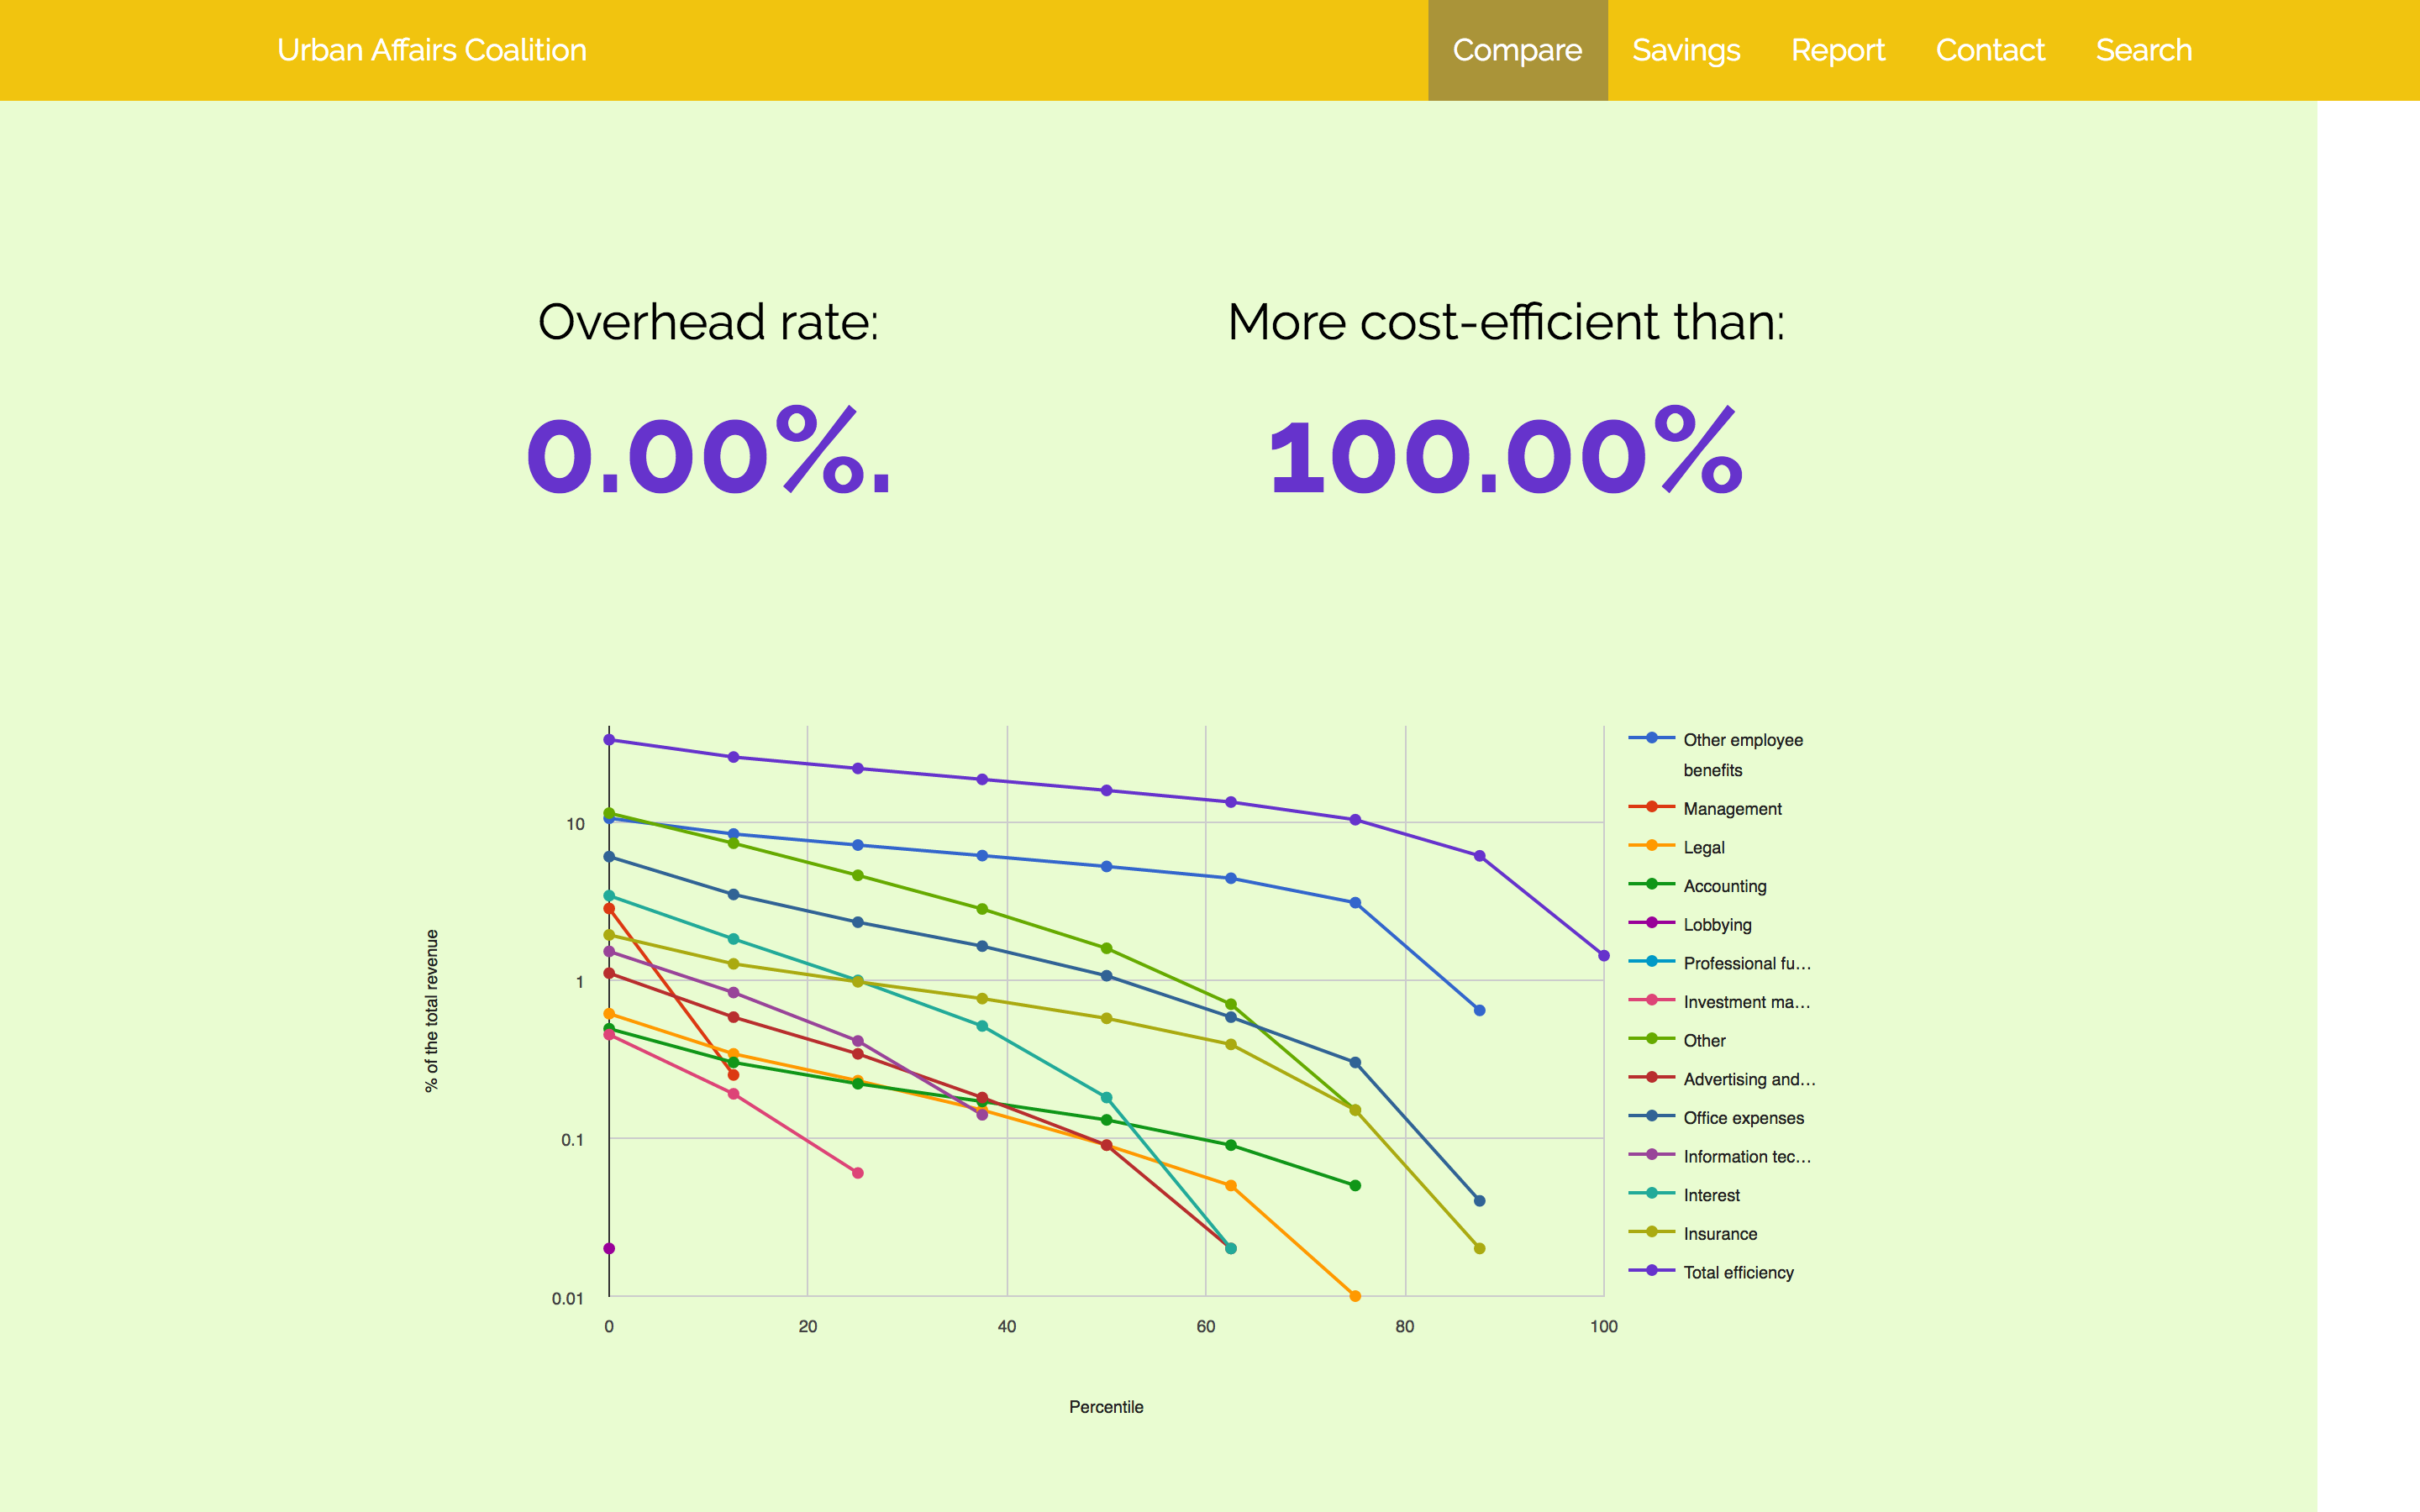The width and height of the screenshot is (2420, 1512).
Task: Toggle the Management legend entry
Action: [x=1731, y=809]
